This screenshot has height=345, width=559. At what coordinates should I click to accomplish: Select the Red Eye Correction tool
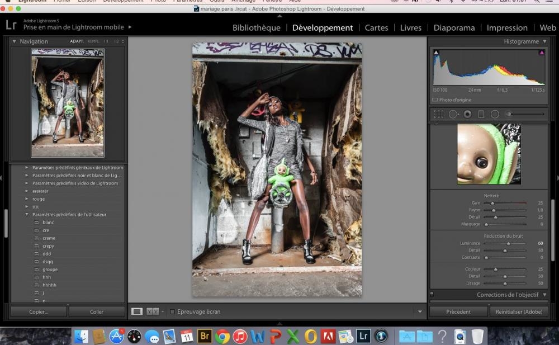tap(467, 114)
